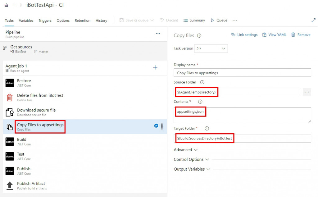The width and height of the screenshot is (318, 197).
Task: Click the Target Folder info icon
Action: [207, 128]
